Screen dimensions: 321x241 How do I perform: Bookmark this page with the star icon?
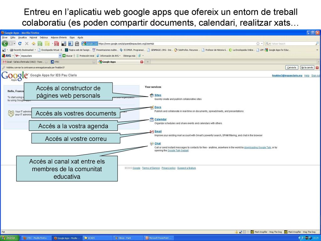click(258, 44)
